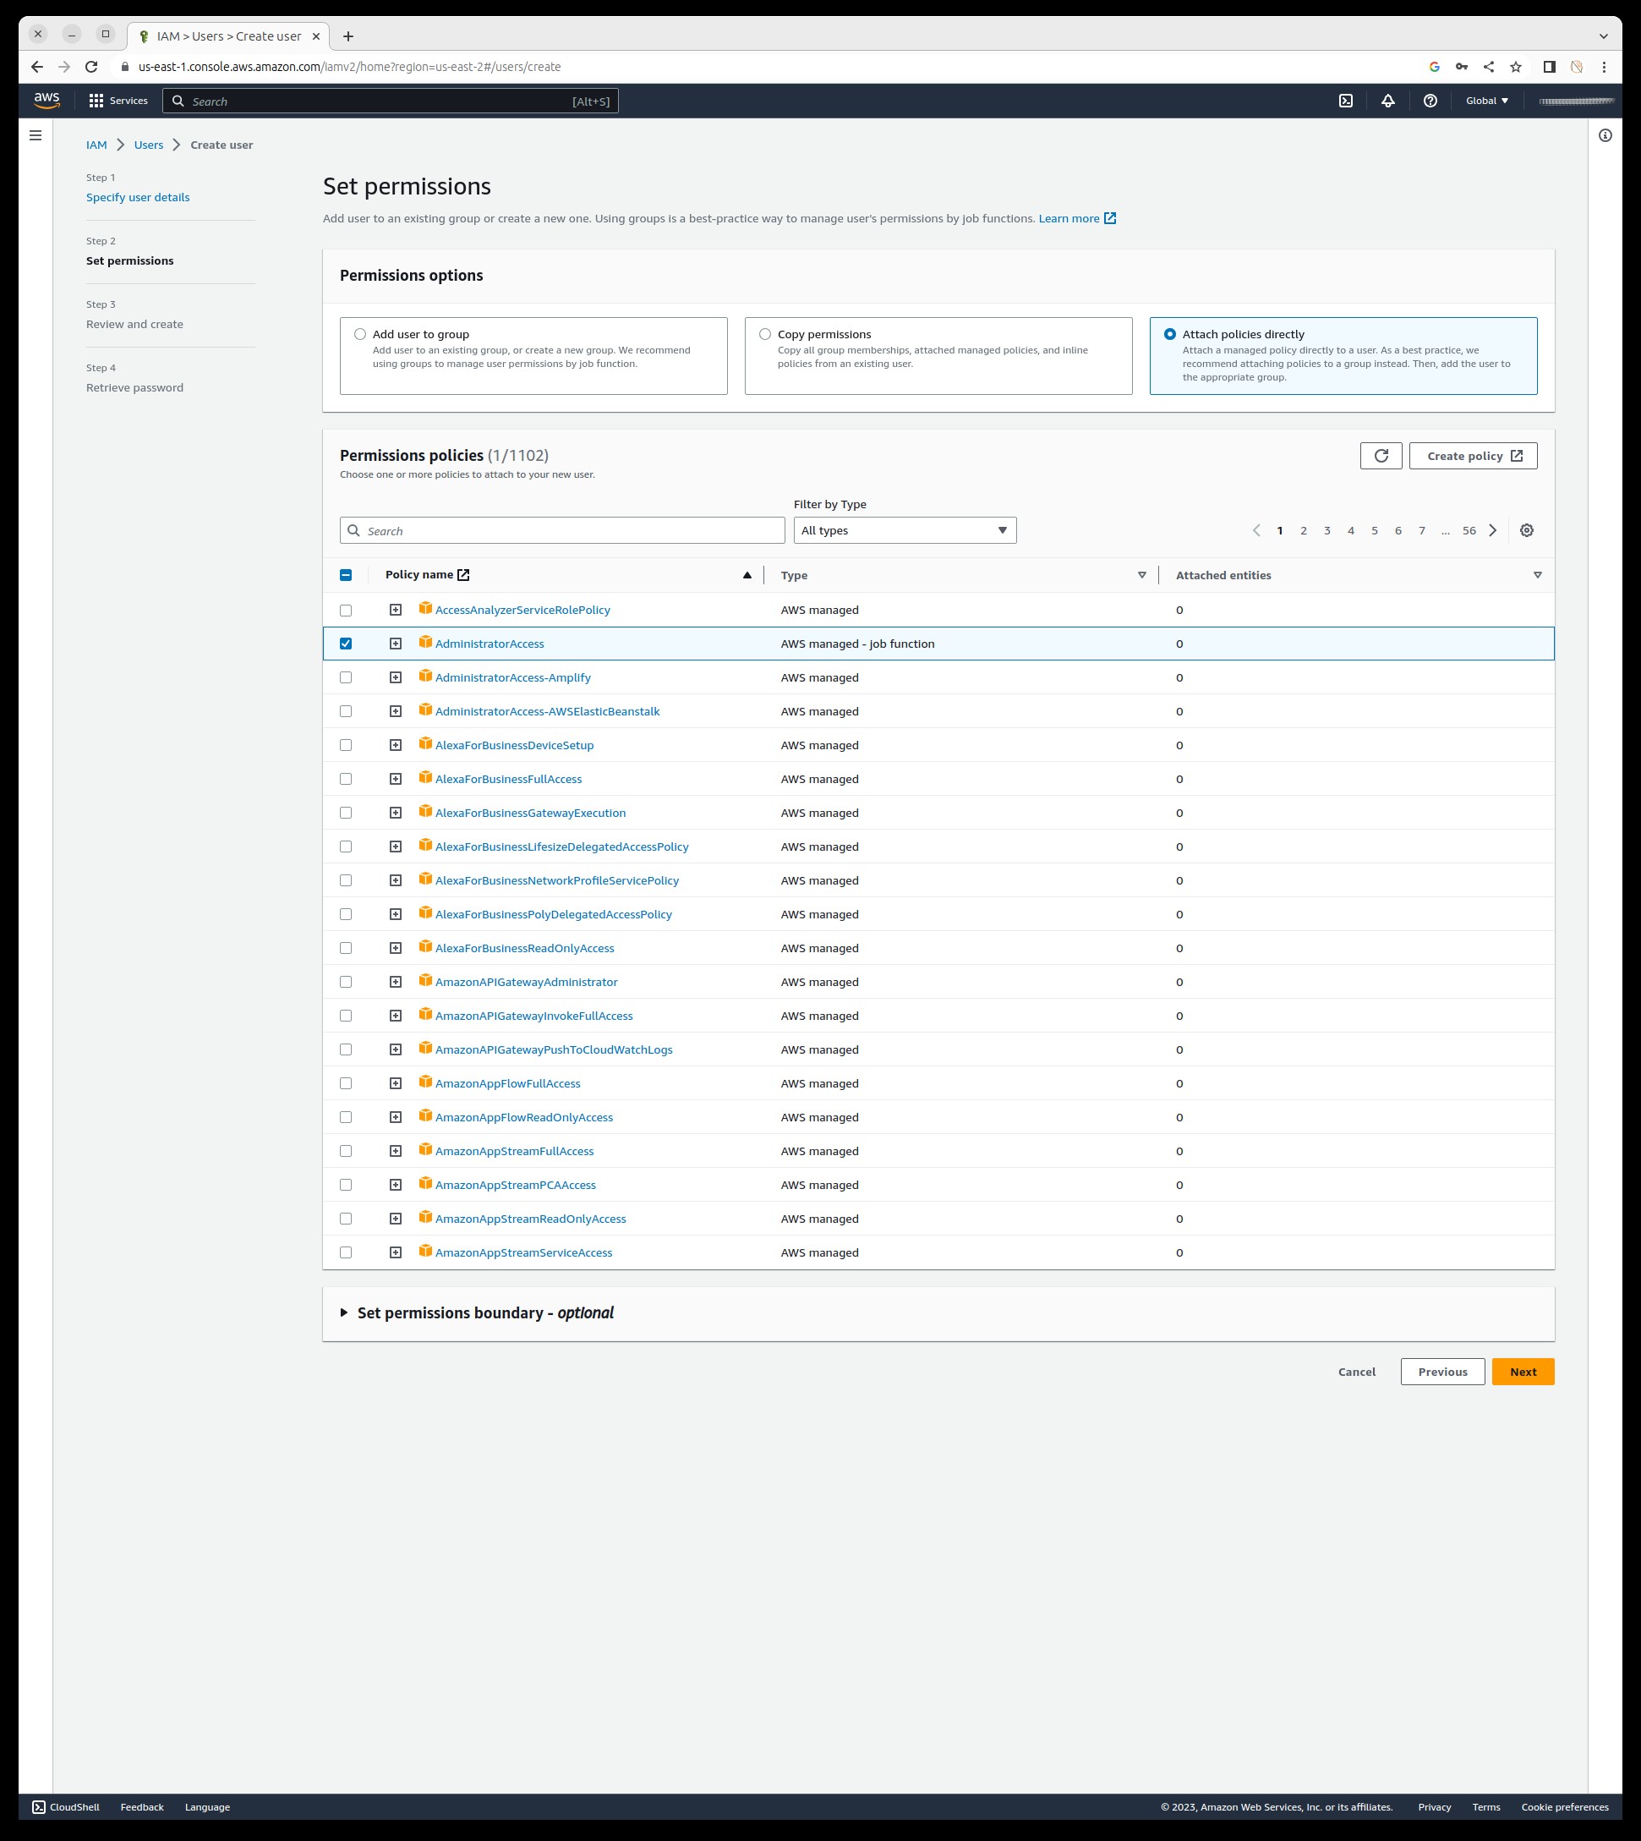
Task: Open the browser tab search chevron
Action: coord(1603,36)
